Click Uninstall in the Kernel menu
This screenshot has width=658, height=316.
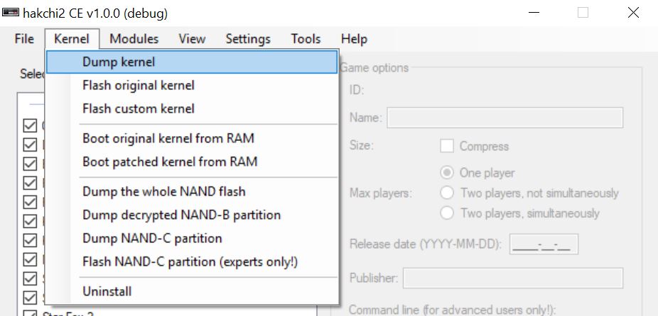(191, 291)
